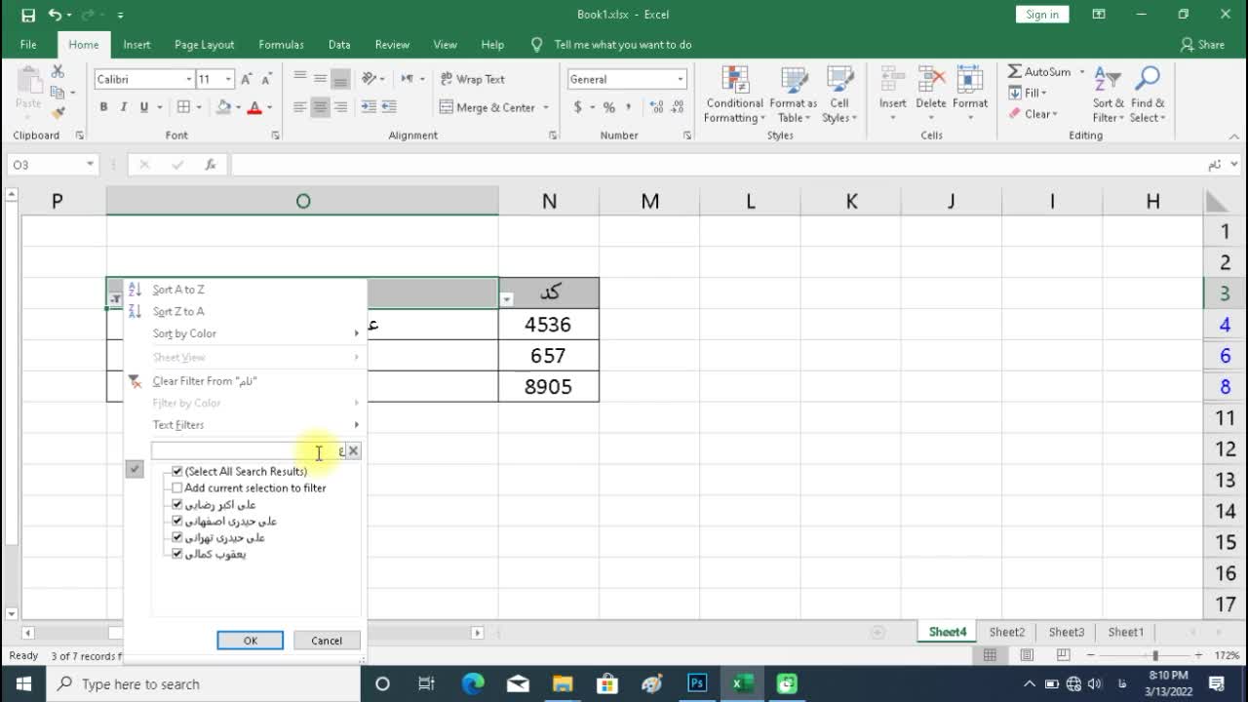Toggle the Select All Search Results checkbox
The image size is (1248, 702).
[x=177, y=472]
